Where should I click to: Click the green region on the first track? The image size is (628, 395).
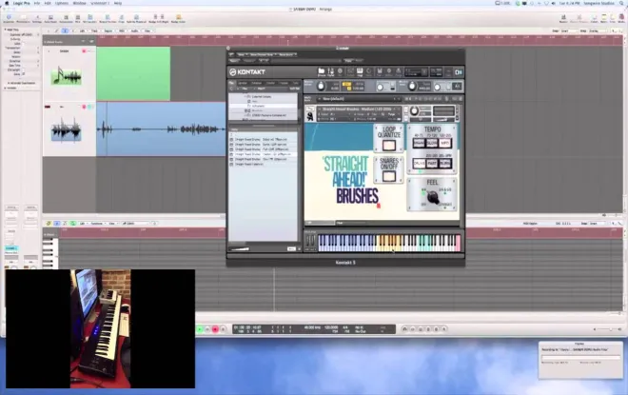(133, 73)
